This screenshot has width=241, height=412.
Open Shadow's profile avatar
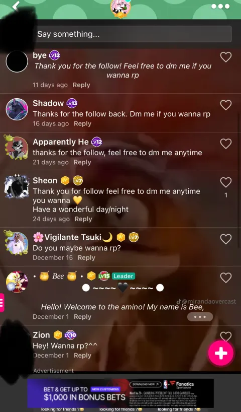[17, 109]
